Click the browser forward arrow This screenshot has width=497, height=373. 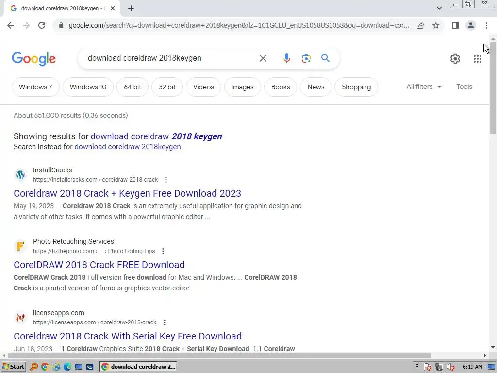[x=26, y=25]
